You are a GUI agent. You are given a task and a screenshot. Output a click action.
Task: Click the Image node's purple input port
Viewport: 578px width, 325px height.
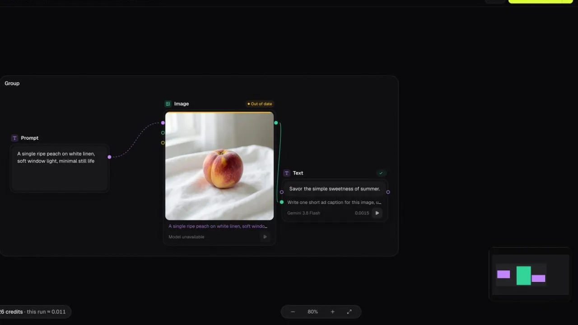tap(163, 123)
